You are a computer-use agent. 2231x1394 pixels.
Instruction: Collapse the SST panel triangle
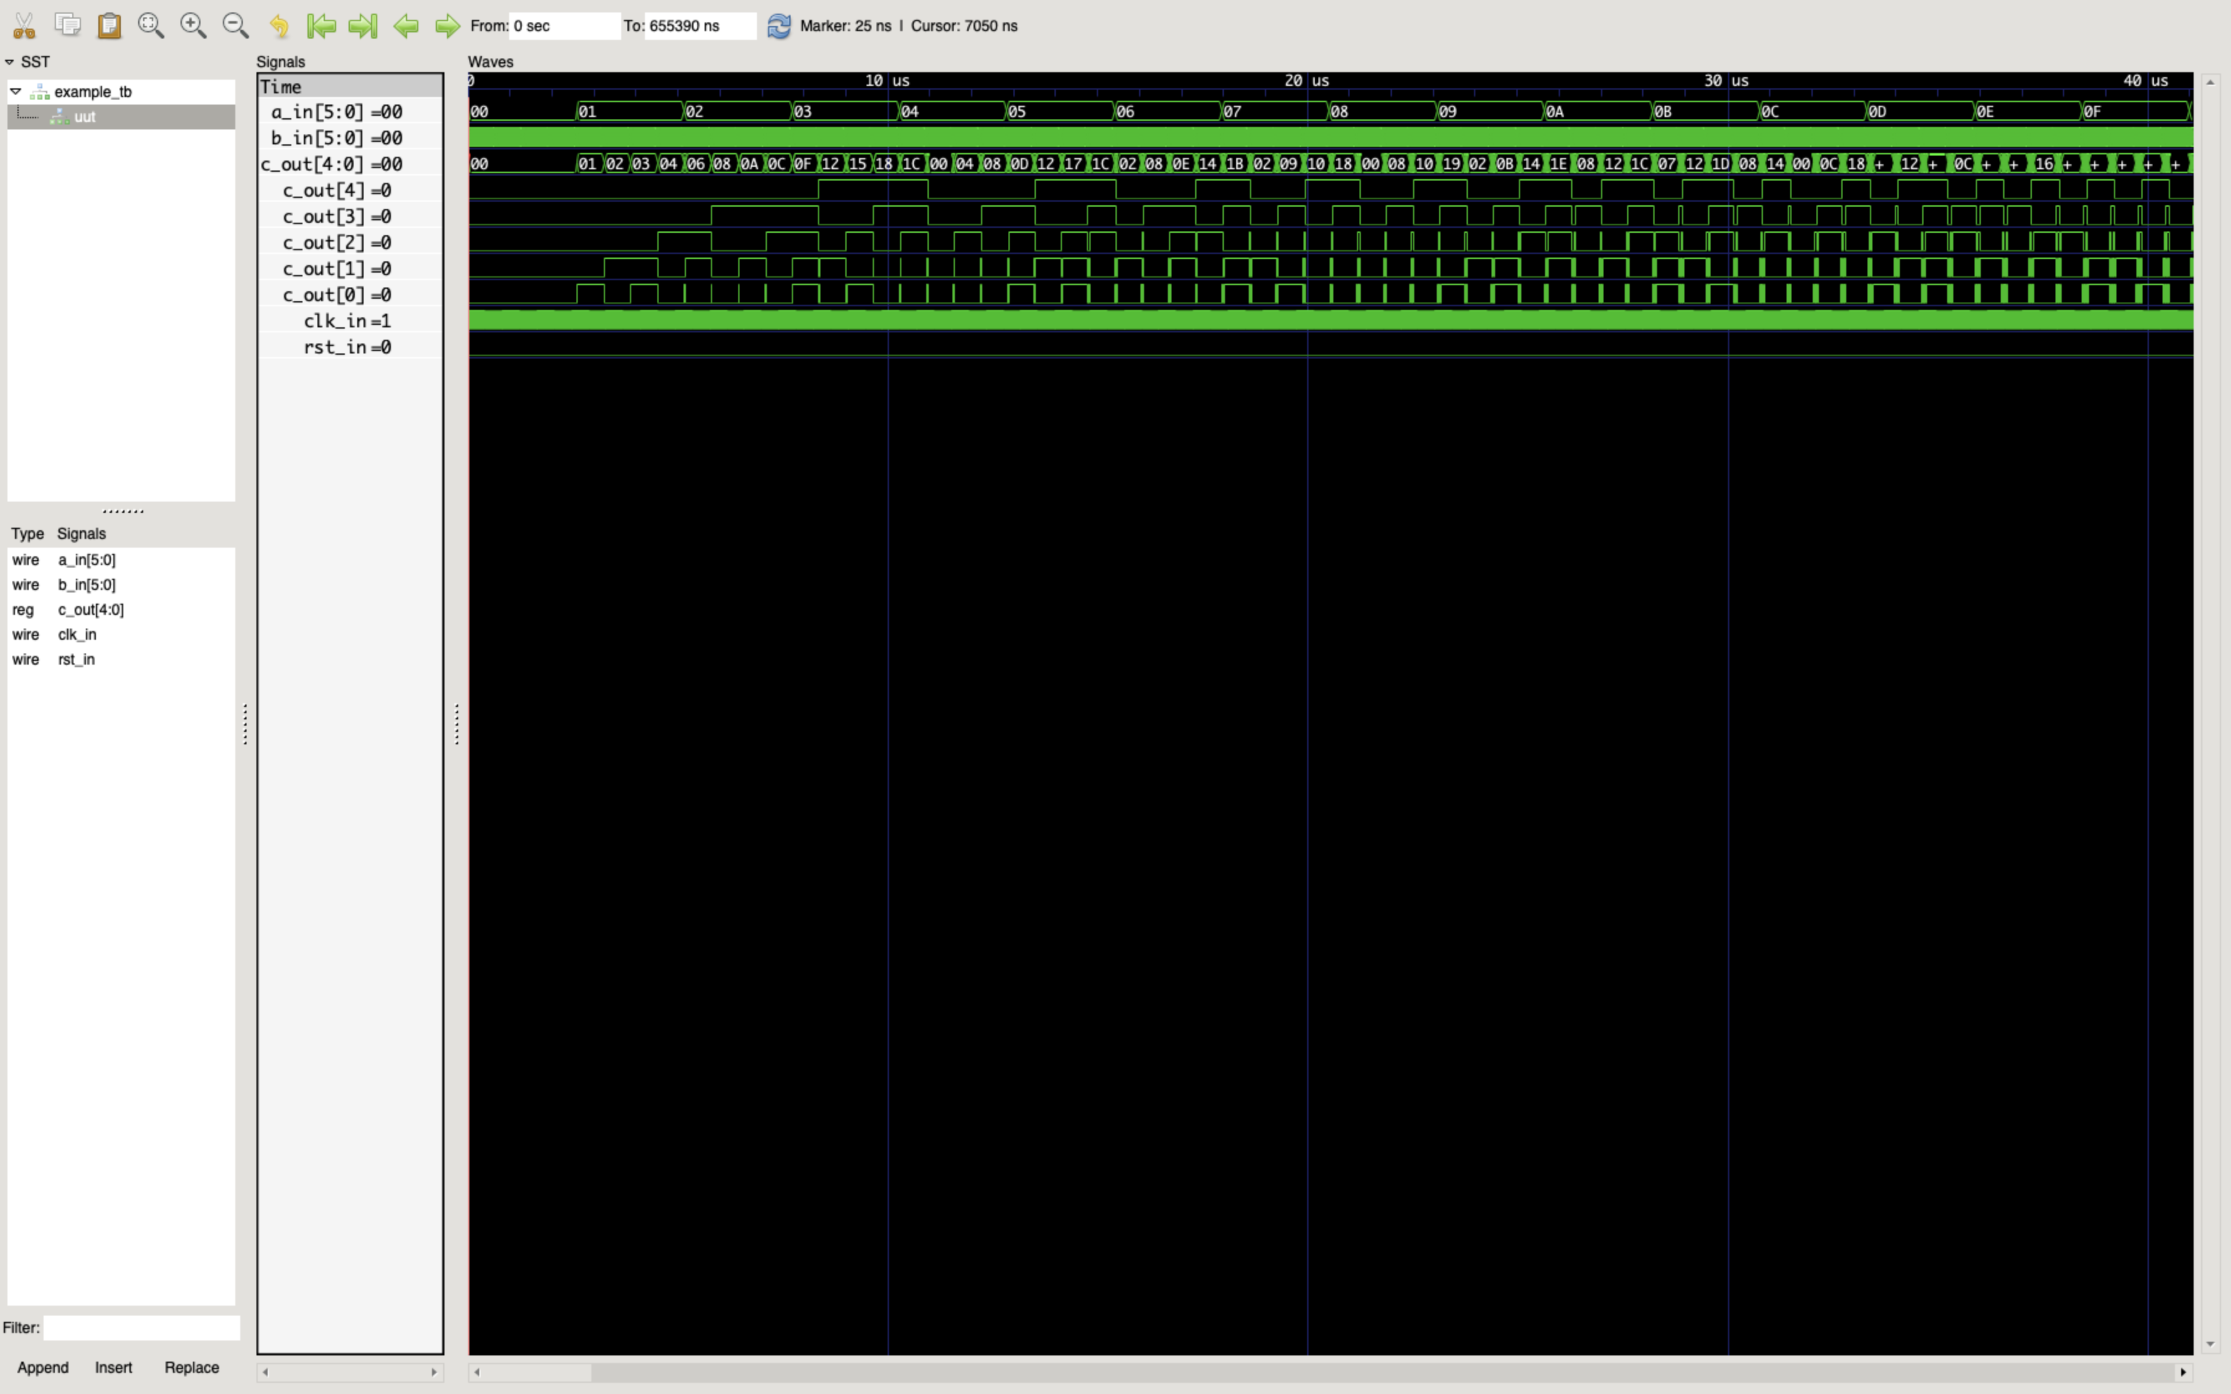[x=9, y=62]
